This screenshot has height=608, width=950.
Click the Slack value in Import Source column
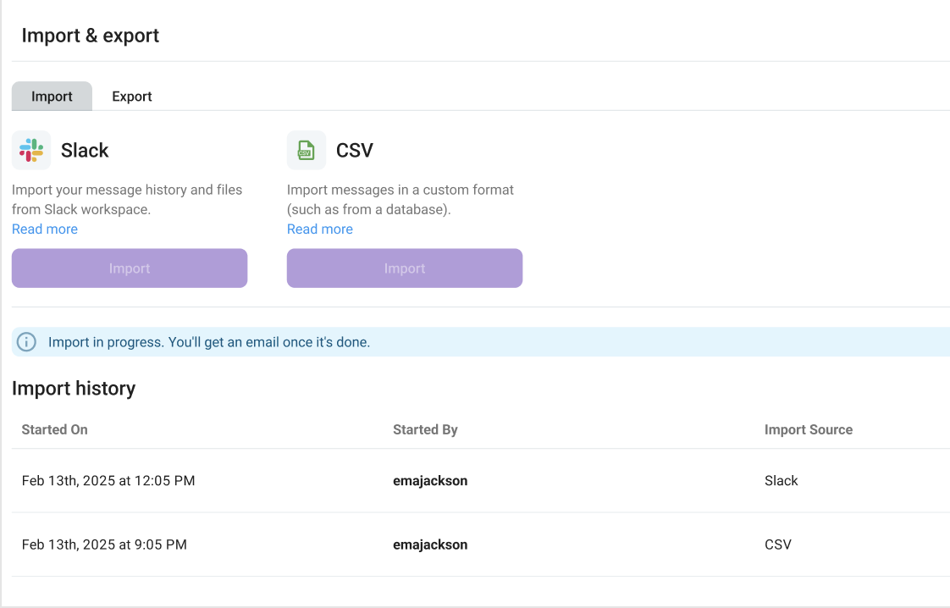click(781, 481)
